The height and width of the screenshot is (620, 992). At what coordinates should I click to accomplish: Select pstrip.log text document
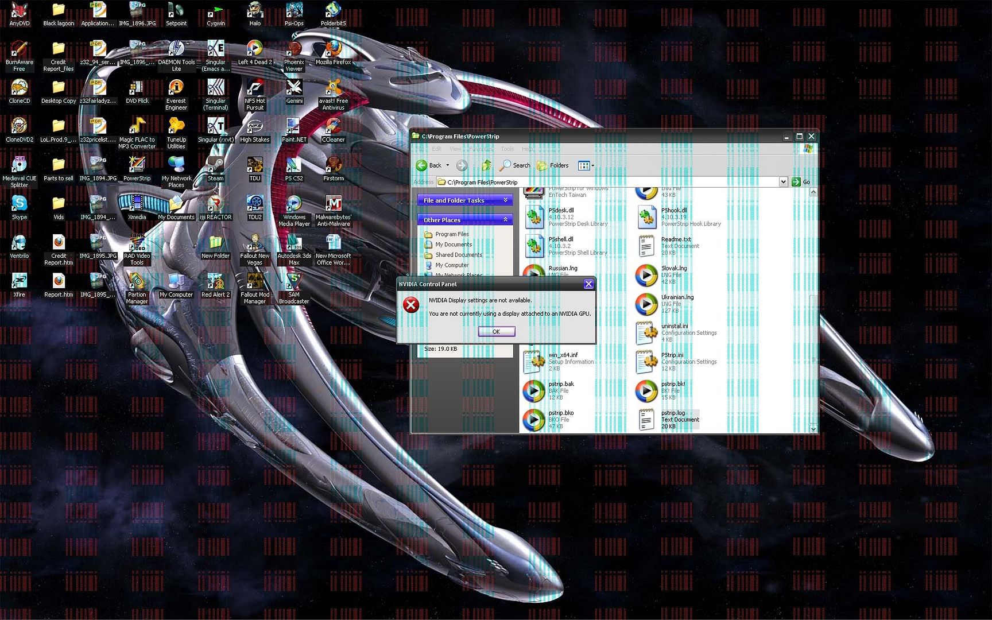[668, 420]
